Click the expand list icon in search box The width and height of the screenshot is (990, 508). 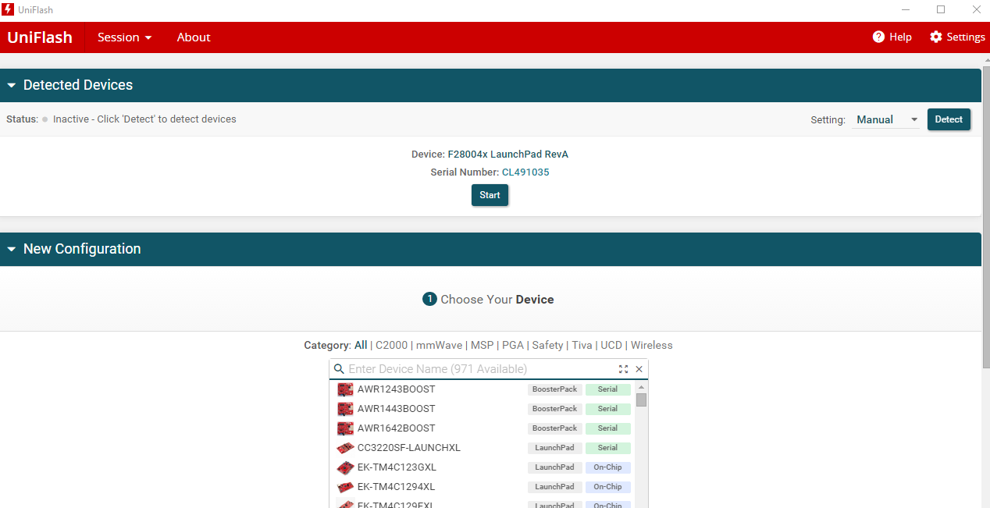(x=623, y=369)
